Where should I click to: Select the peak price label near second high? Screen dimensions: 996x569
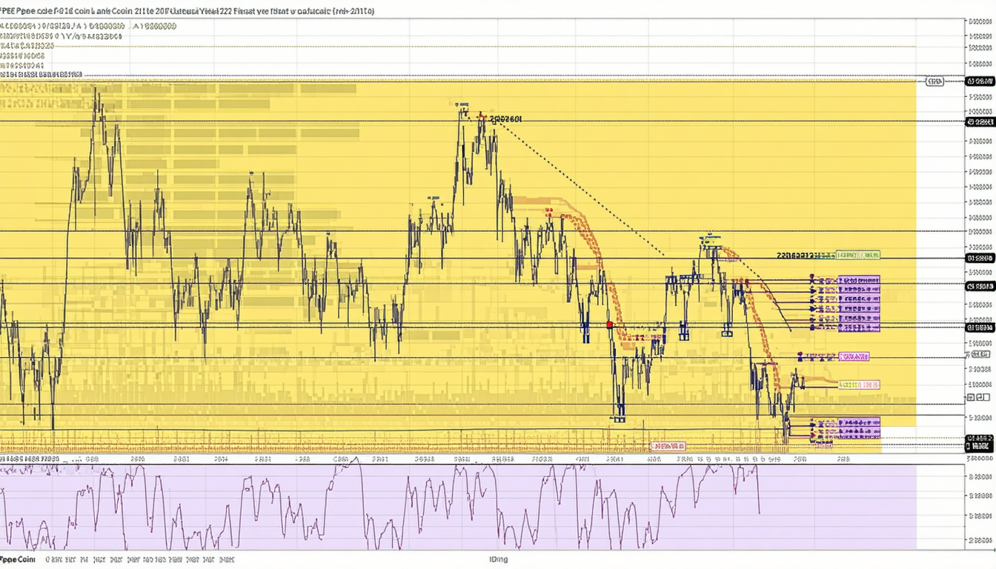505,118
